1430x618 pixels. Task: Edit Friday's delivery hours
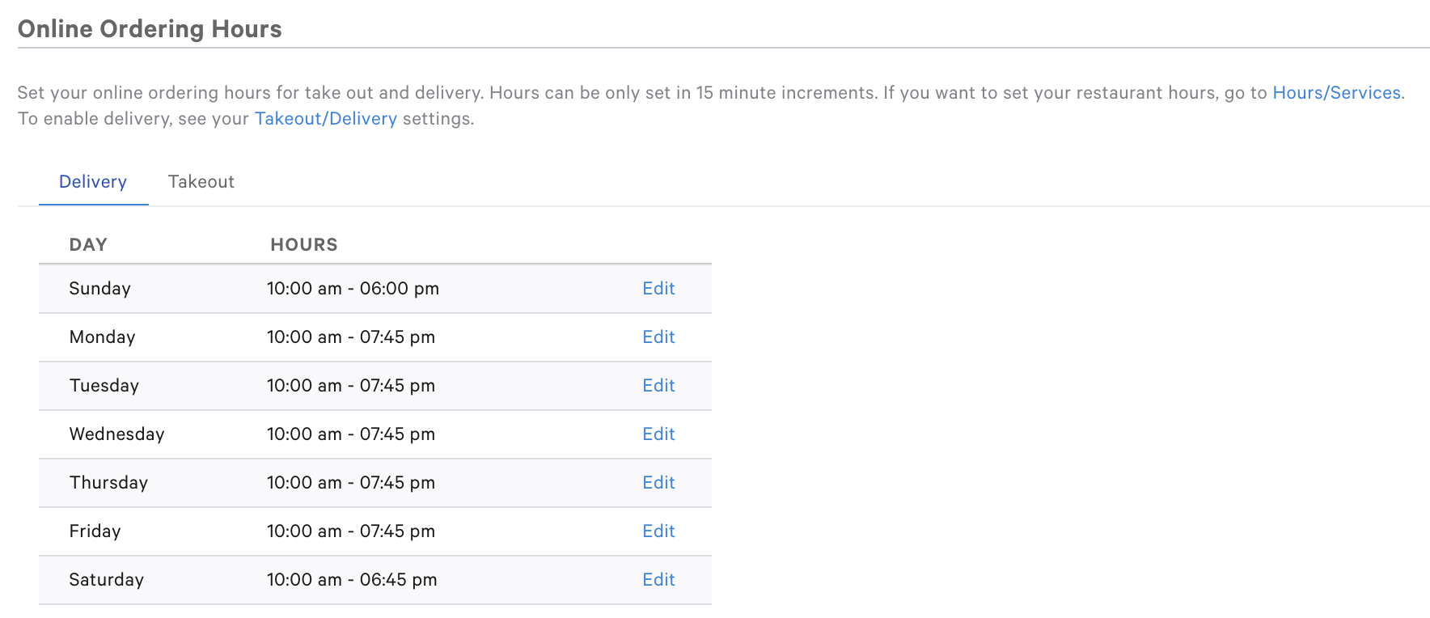tap(658, 531)
